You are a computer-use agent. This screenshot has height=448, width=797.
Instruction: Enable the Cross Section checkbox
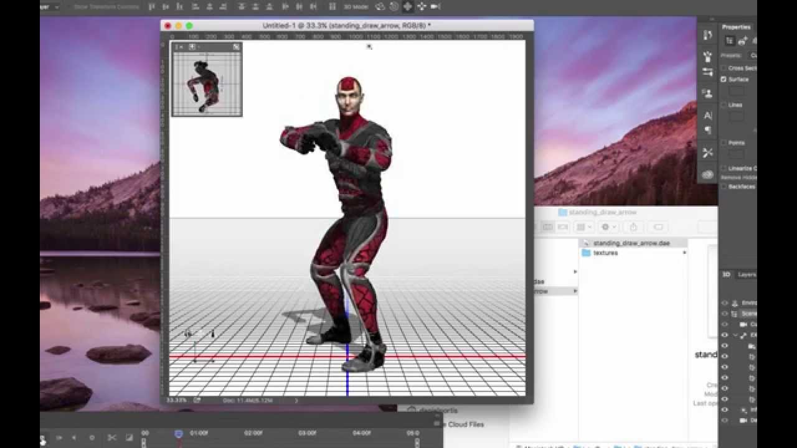[724, 68]
